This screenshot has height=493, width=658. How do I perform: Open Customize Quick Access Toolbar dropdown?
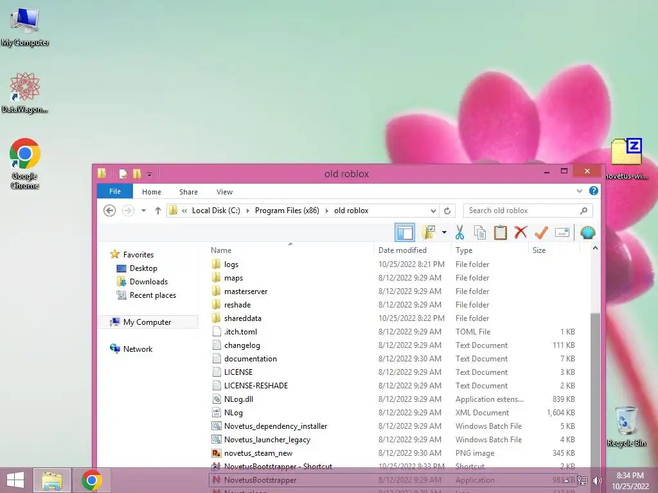pos(149,174)
